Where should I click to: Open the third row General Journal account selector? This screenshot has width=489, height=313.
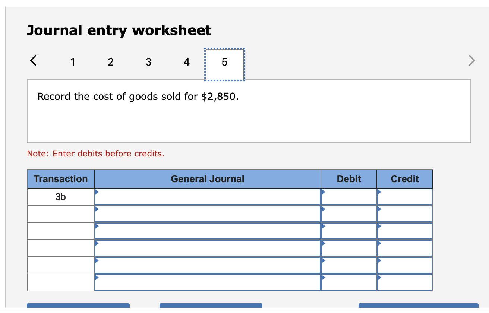207,231
